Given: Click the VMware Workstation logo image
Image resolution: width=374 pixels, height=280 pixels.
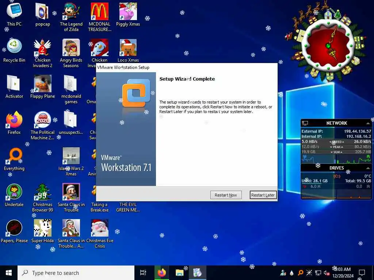Looking at the screenshot, I should [136, 93].
